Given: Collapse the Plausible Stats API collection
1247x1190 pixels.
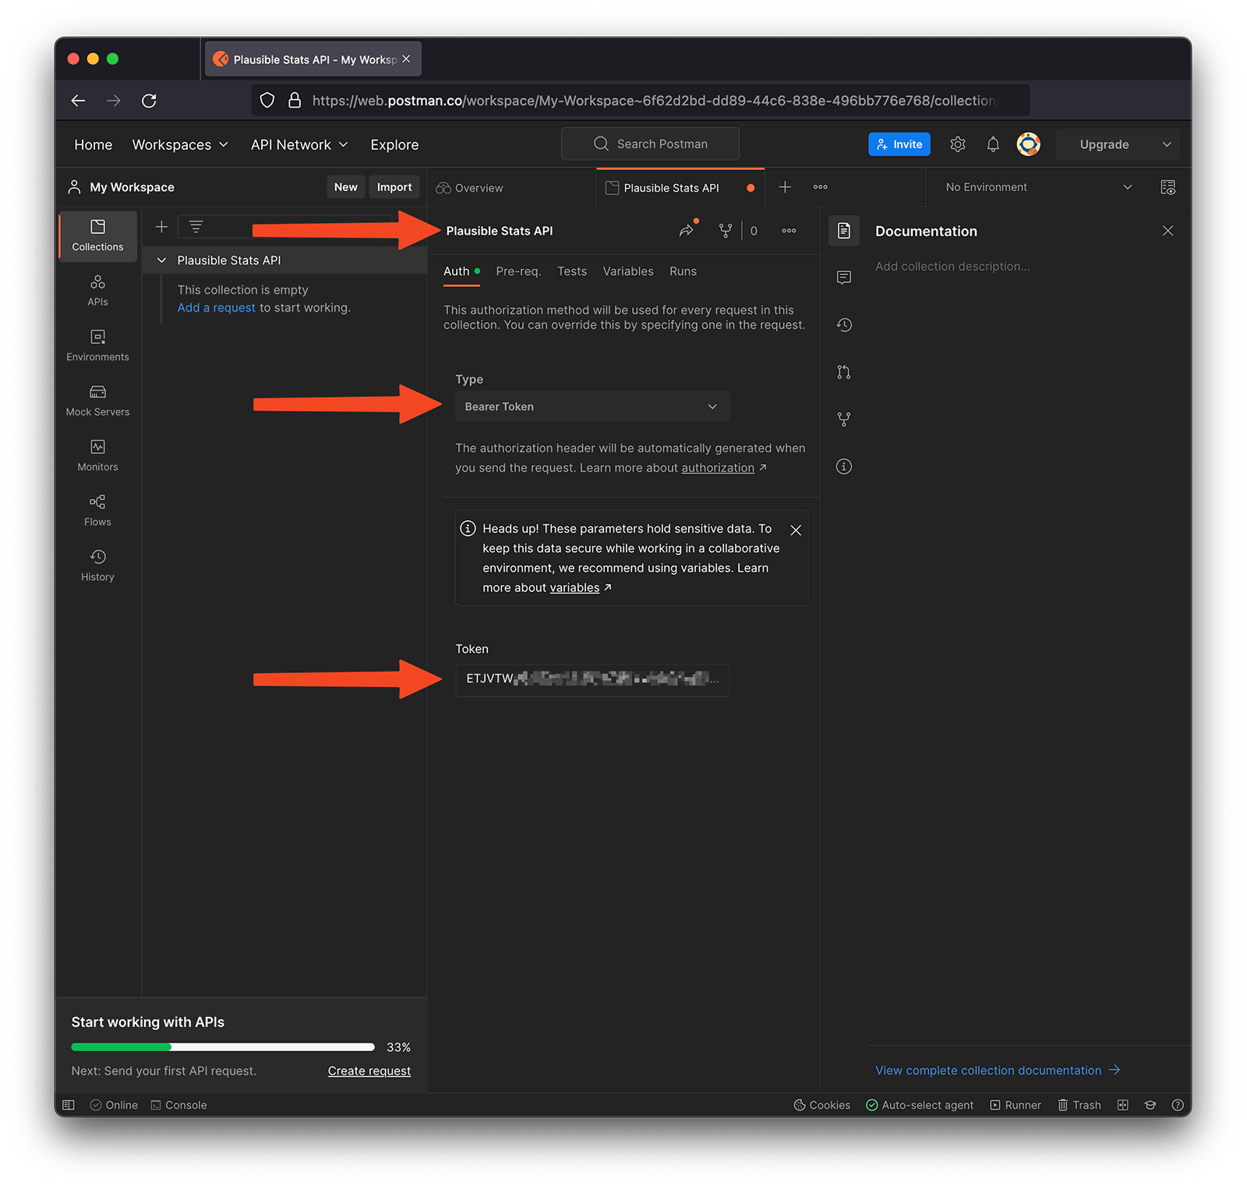Looking at the screenshot, I should click(161, 260).
